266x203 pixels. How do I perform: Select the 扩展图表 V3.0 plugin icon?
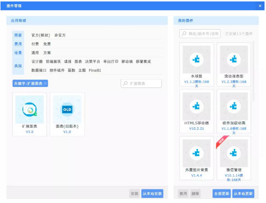click(x=30, y=109)
